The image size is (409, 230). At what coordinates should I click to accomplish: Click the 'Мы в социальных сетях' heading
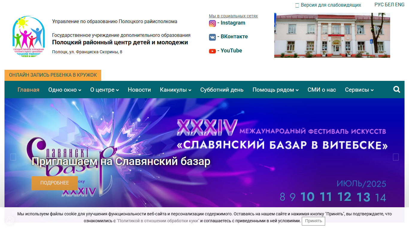[x=233, y=16]
